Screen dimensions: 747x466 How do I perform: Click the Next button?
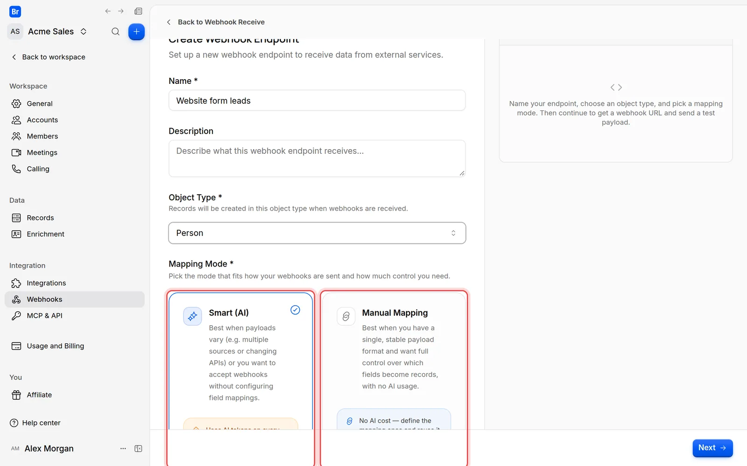coord(712,448)
